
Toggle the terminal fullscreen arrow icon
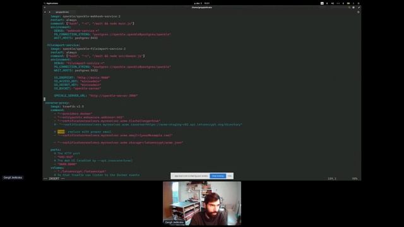pyautogui.click(x=359, y=8)
